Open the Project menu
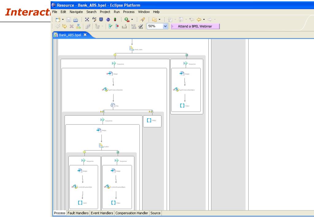 coord(105,12)
